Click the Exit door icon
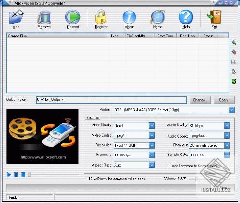This screenshot has width=240, height=203. (214, 17)
